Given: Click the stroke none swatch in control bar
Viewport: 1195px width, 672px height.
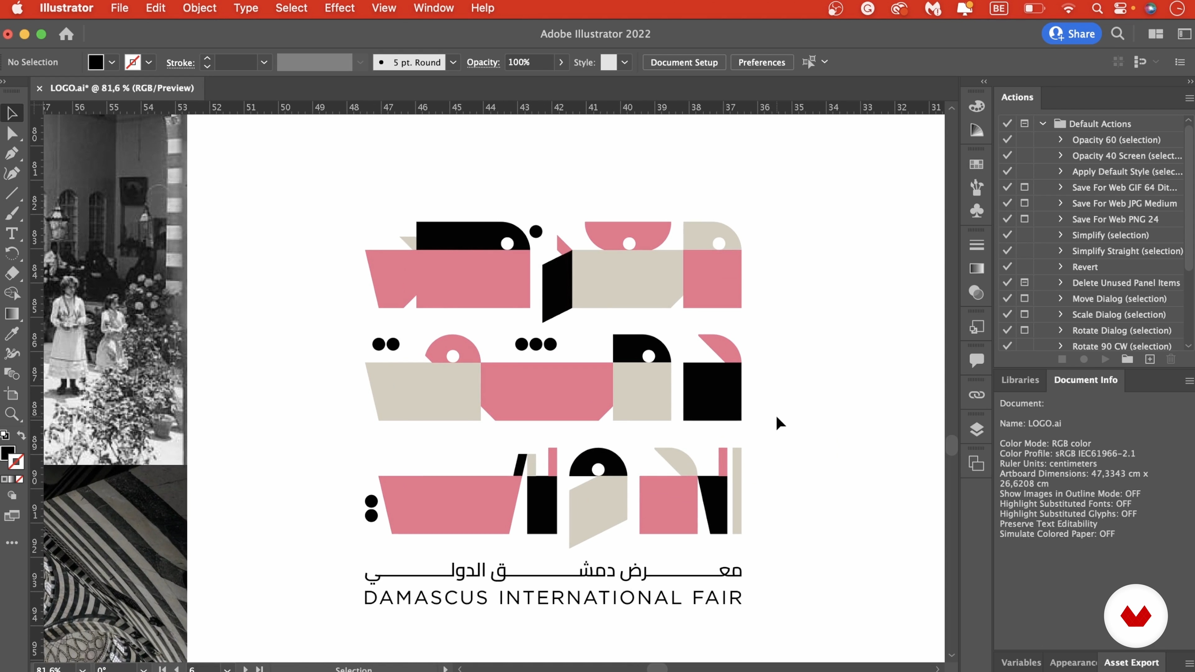Looking at the screenshot, I should (133, 62).
